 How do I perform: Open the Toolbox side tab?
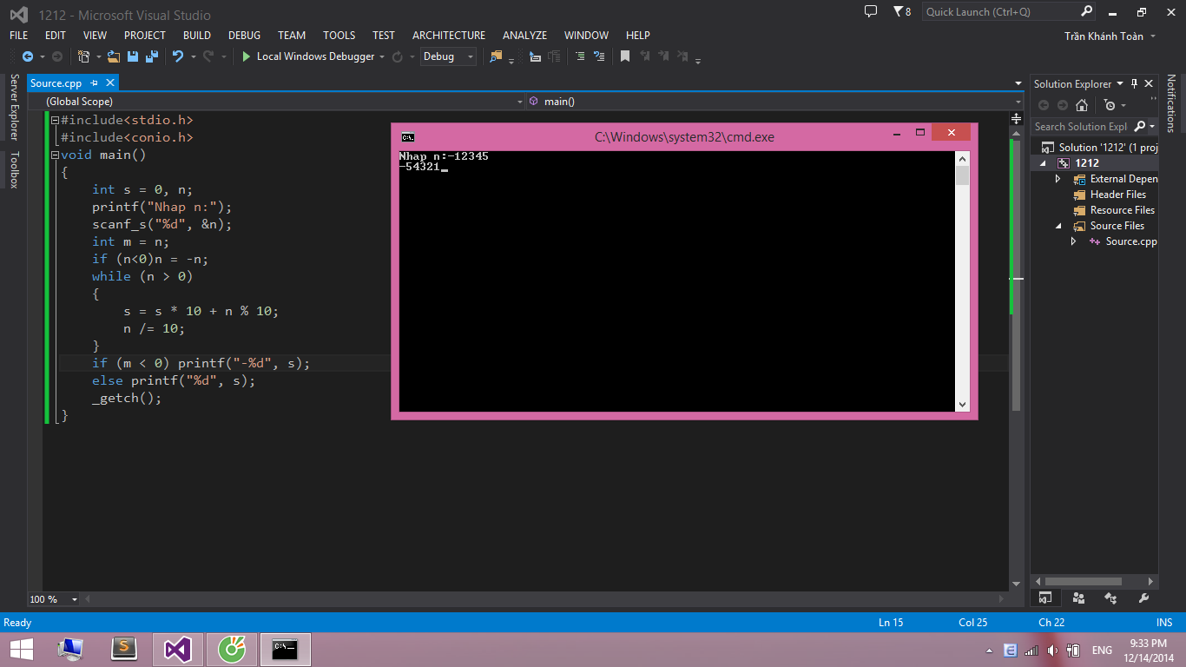coord(14,169)
